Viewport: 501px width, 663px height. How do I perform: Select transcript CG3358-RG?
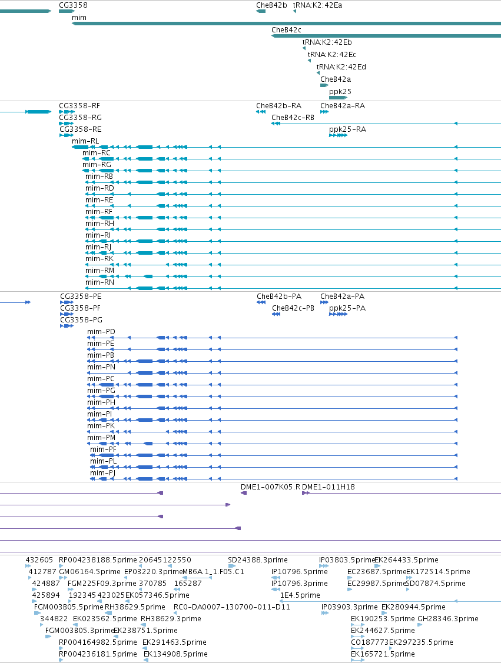81,118
